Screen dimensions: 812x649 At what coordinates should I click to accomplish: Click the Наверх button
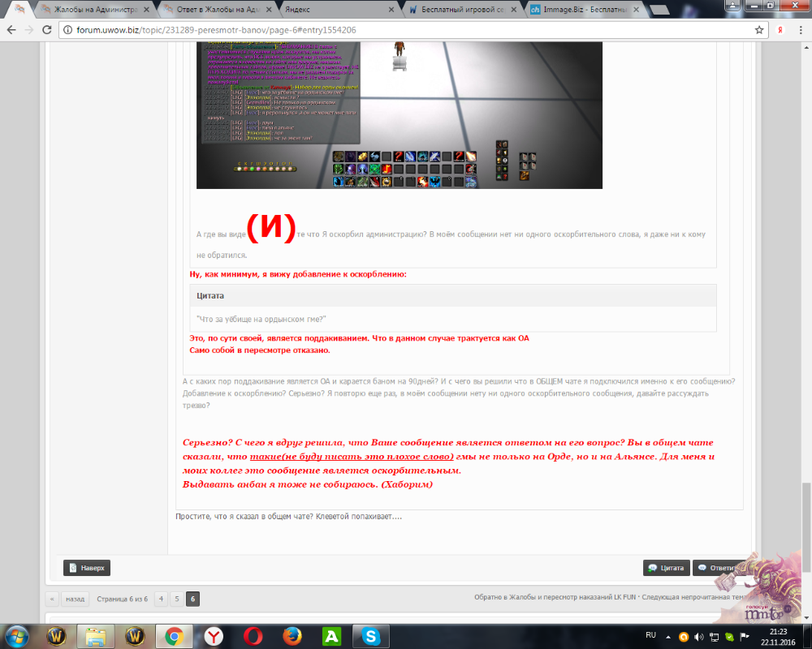[87, 568]
